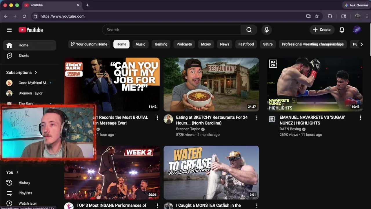Click the Watch later icon

(9, 203)
